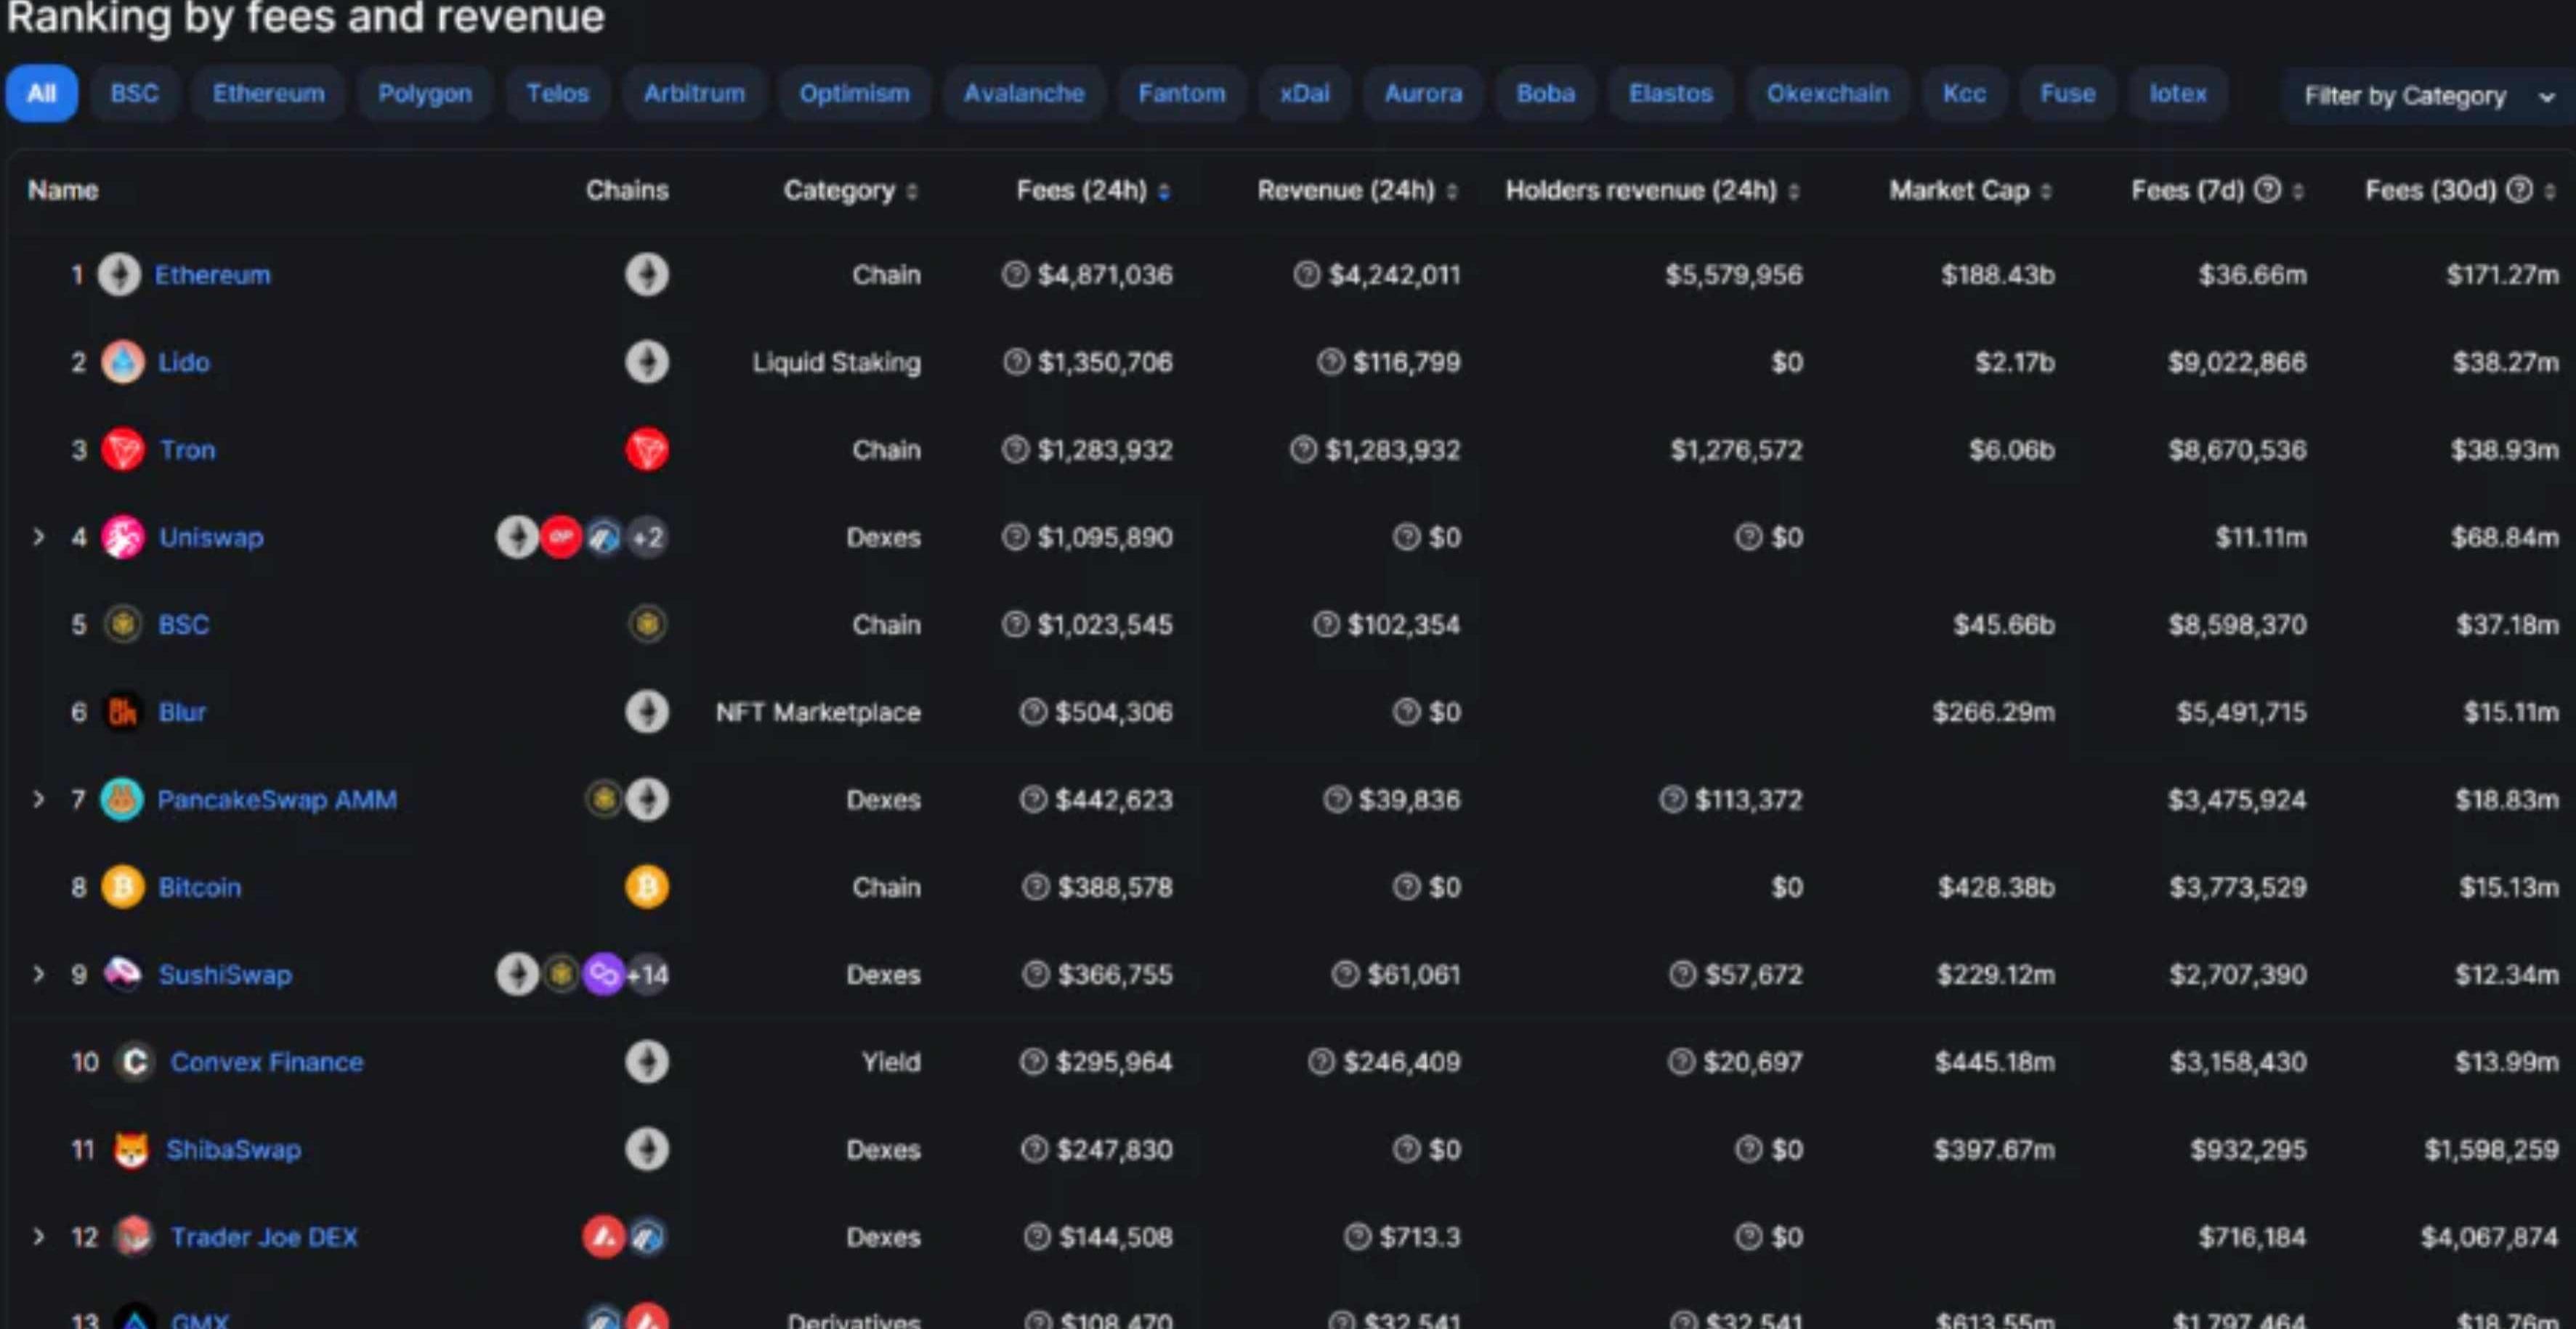Click the +2 chains badge for Uniswap
The height and width of the screenshot is (1329, 2576).
pyautogui.click(x=648, y=538)
